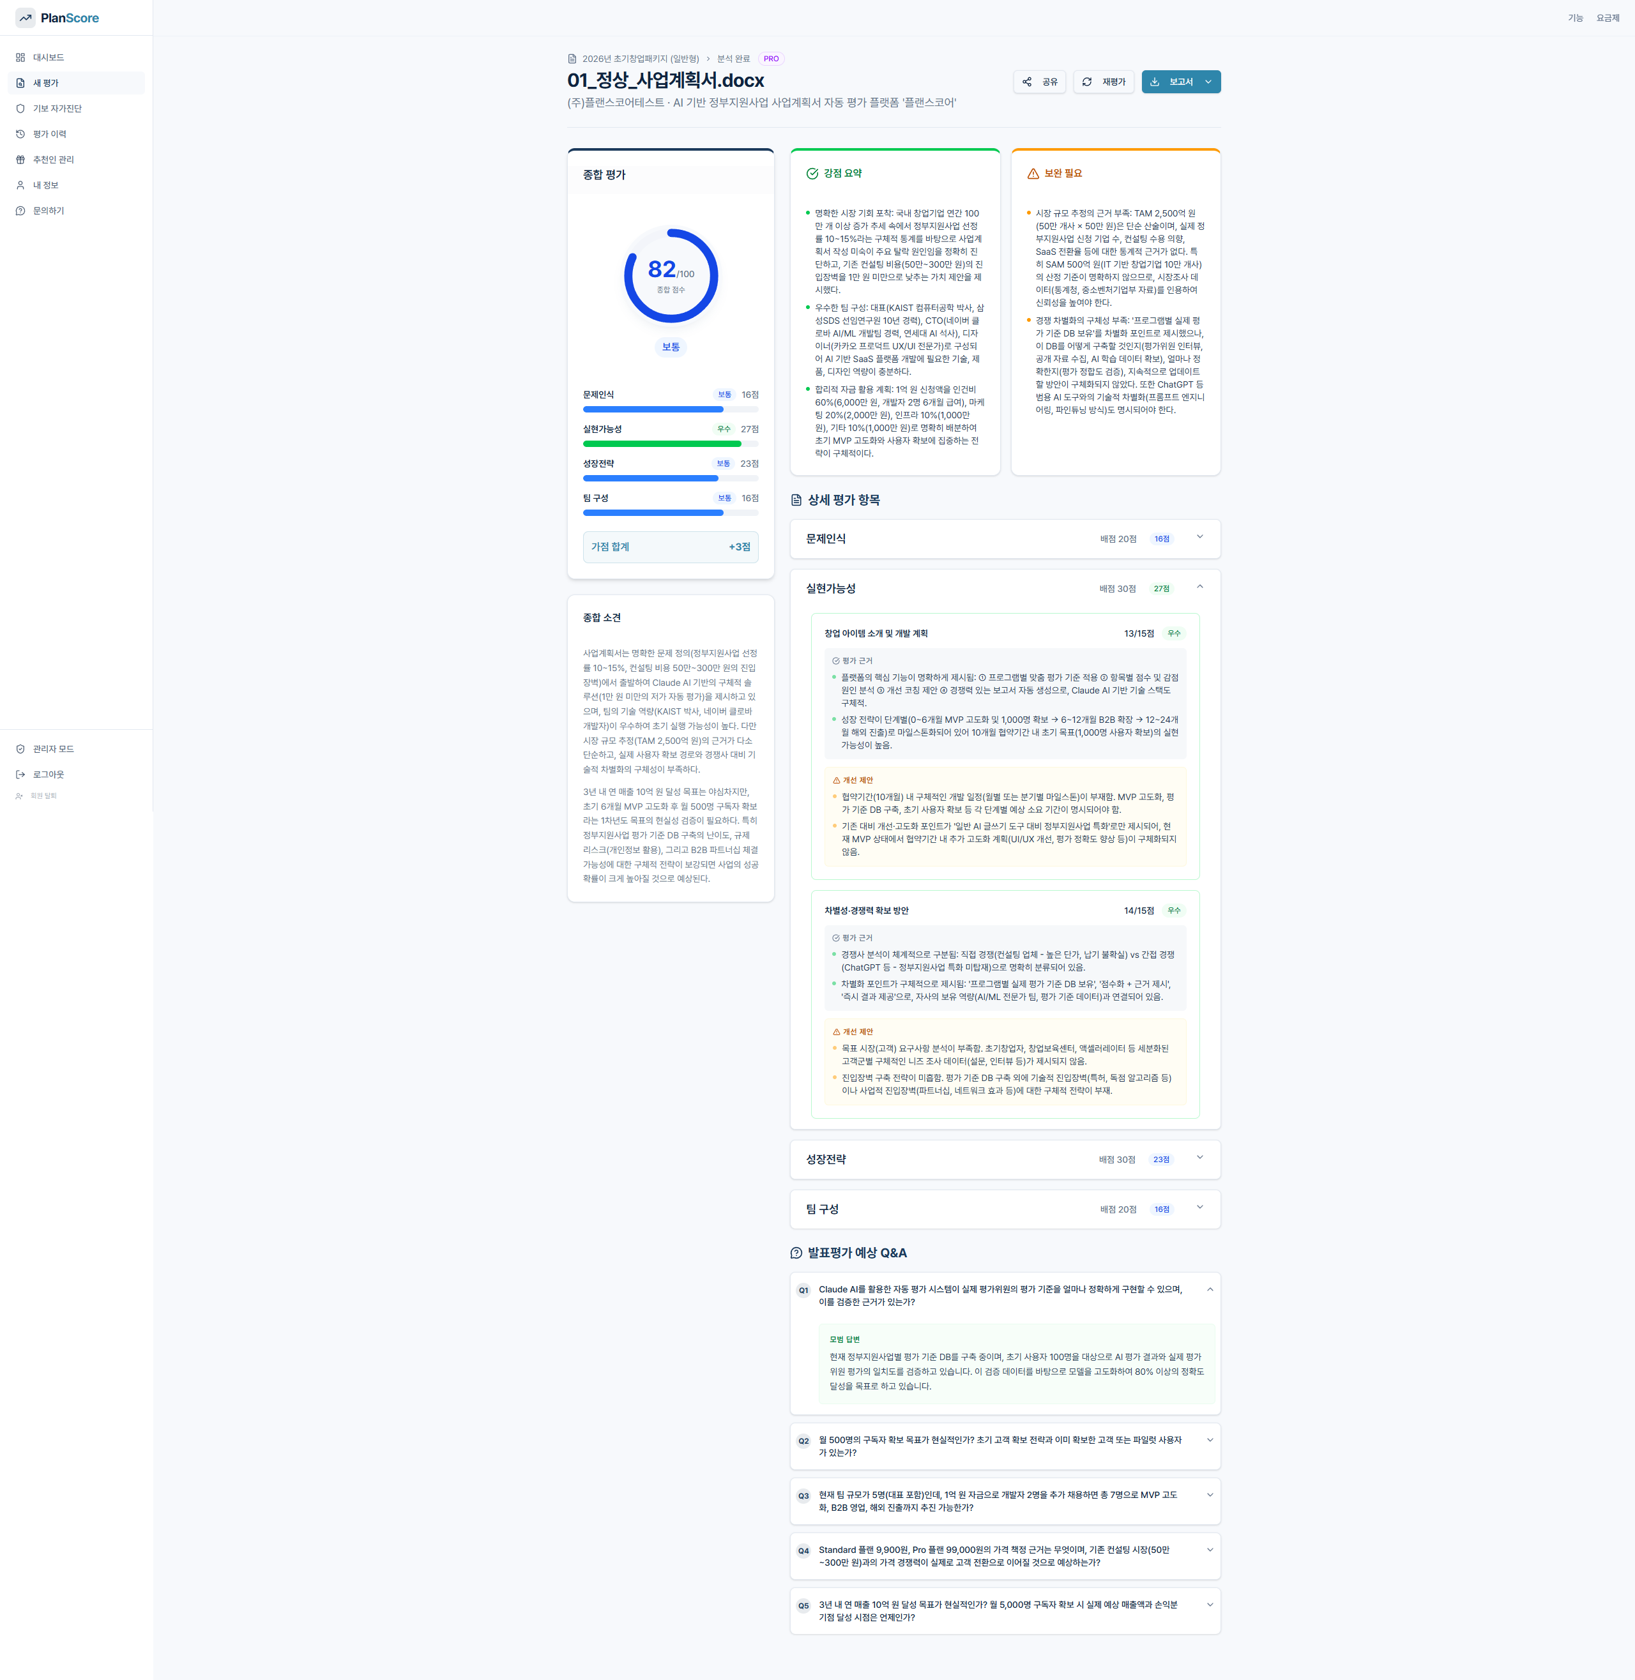Click the 공유 share button
1635x1680 pixels.
pyautogui.click(x=1039, y=82)
